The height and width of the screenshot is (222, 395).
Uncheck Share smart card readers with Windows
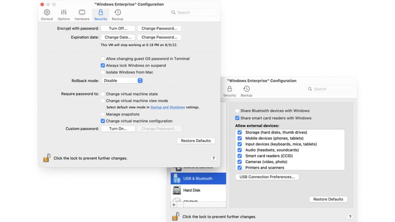point(237,118)
